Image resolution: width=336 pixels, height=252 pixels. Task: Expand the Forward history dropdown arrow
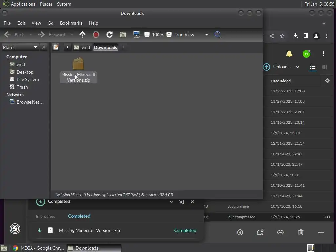(72, 35)
